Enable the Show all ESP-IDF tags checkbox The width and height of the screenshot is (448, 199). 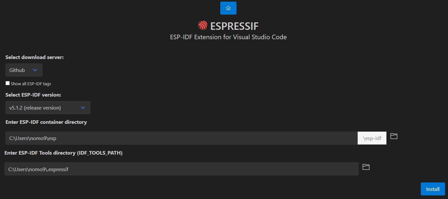tap(8, 83)
